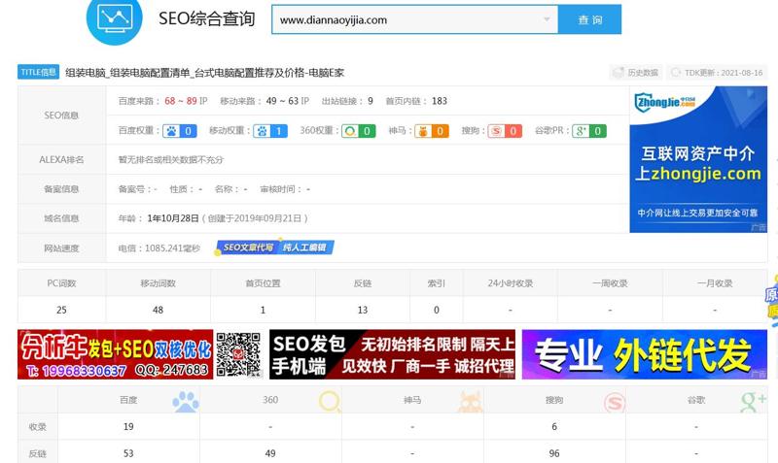Click the page title 组装电脑 text
778x463 pixels.
tap(204, 73)
